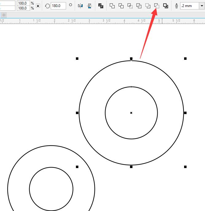Click the outline pen icon beside width

coord(176,6)
